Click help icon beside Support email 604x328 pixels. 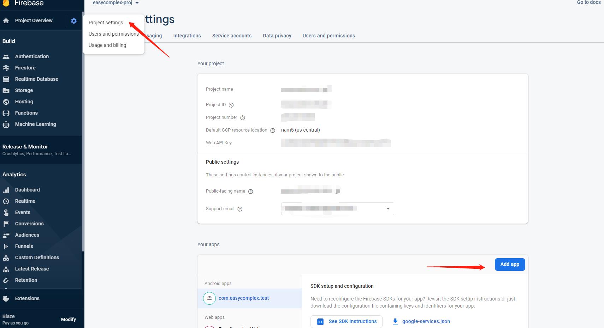click(x=240, y=209)
